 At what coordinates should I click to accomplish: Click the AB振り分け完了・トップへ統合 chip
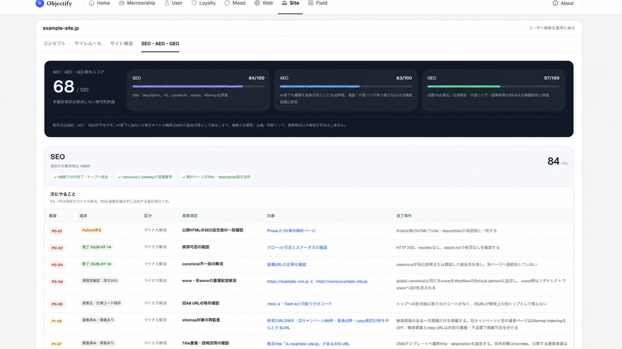point(81,177)
